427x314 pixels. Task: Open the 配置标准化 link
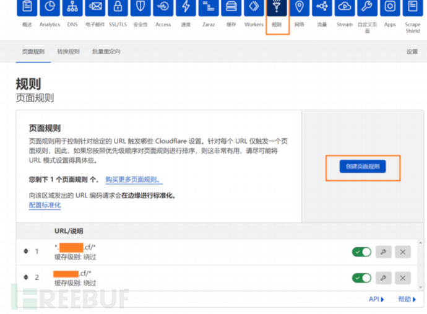(x=45, y=205)
